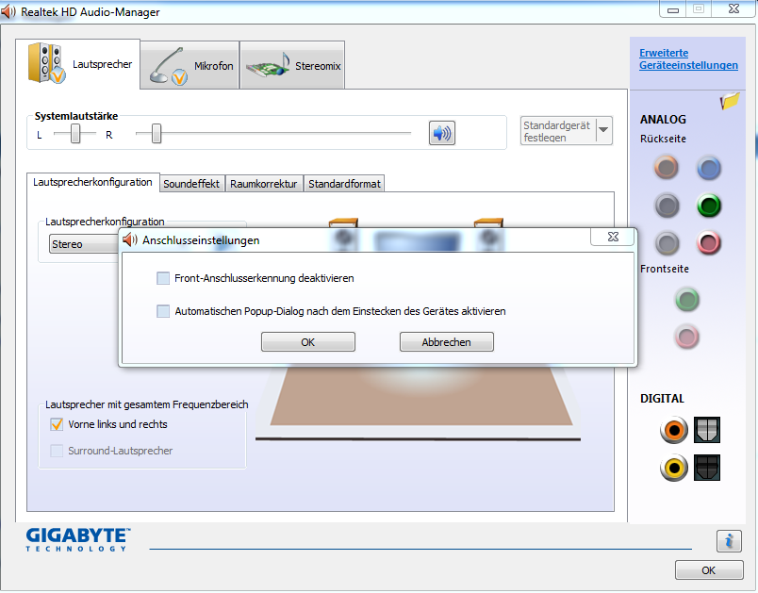Open the Raumkorrektur tab

[263, 184]
